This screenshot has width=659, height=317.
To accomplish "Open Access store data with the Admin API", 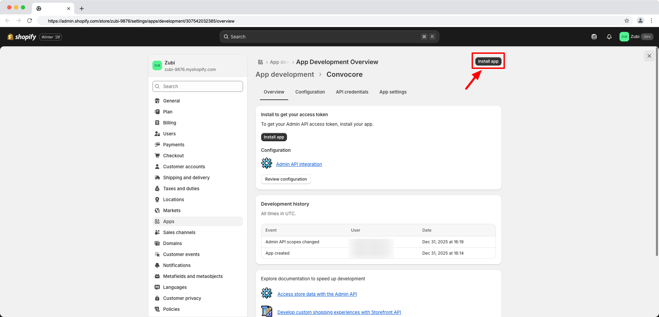I will 317,294.
